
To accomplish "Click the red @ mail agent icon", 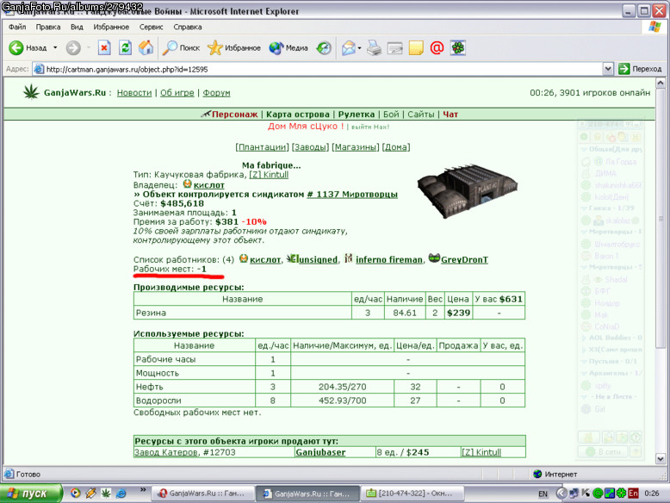I will (437, 48).
